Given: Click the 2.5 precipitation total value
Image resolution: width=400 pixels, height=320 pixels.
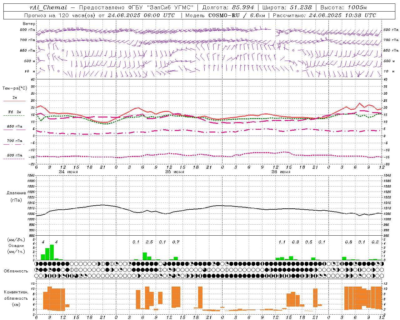Looking at the screenshot, I should point(149,242).
